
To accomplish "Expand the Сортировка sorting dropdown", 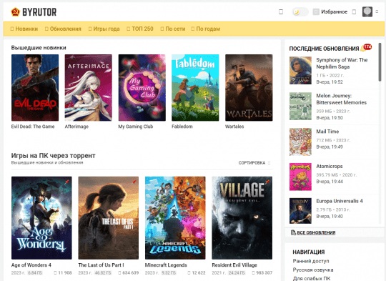I will (x=254, y=163).
